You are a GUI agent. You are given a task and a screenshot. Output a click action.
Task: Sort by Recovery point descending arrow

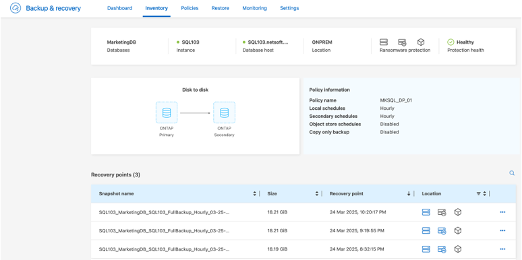[x=409, y=193]
